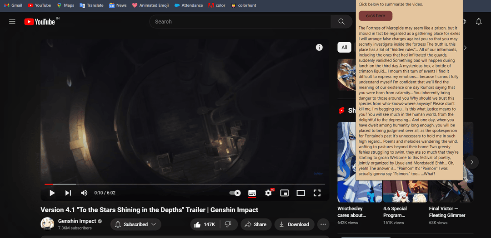Seek on the video progress bar
Screen dimensions: 491x238
185,184
